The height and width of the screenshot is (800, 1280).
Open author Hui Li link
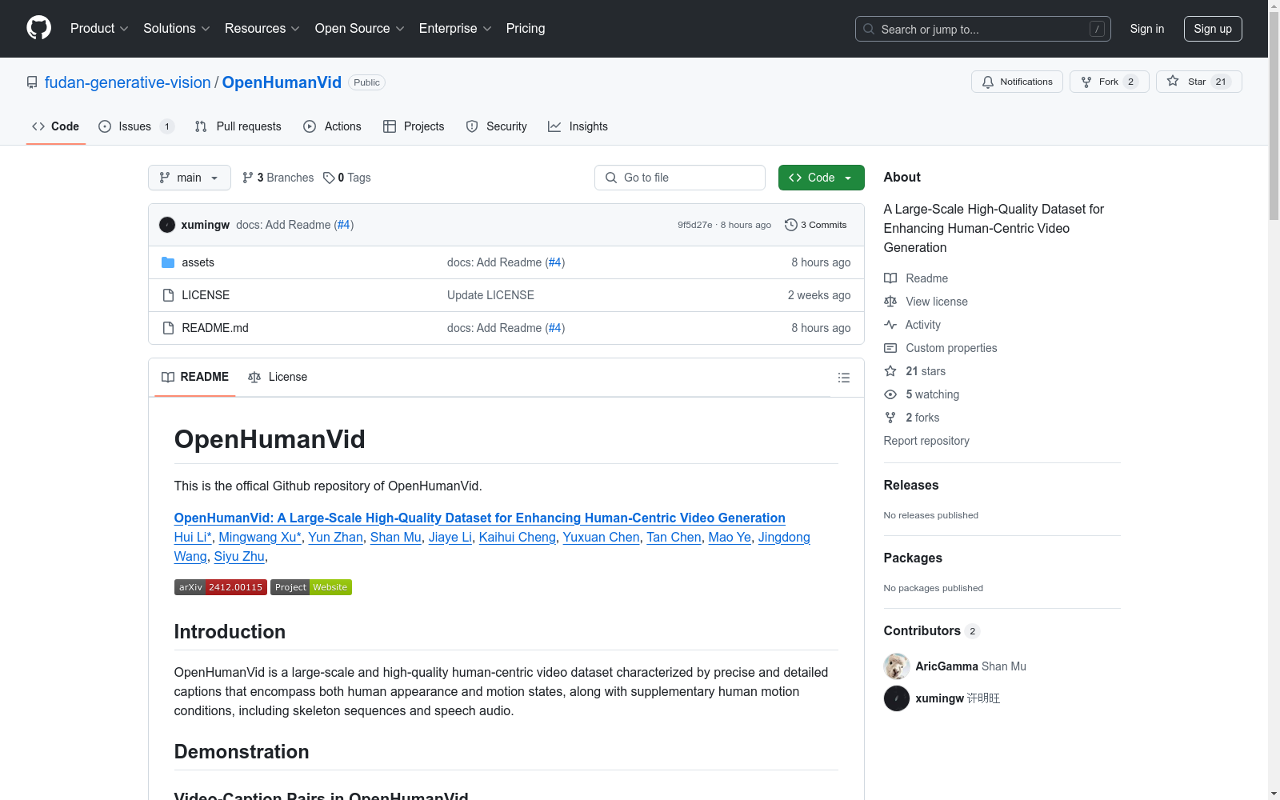[193, 537]
